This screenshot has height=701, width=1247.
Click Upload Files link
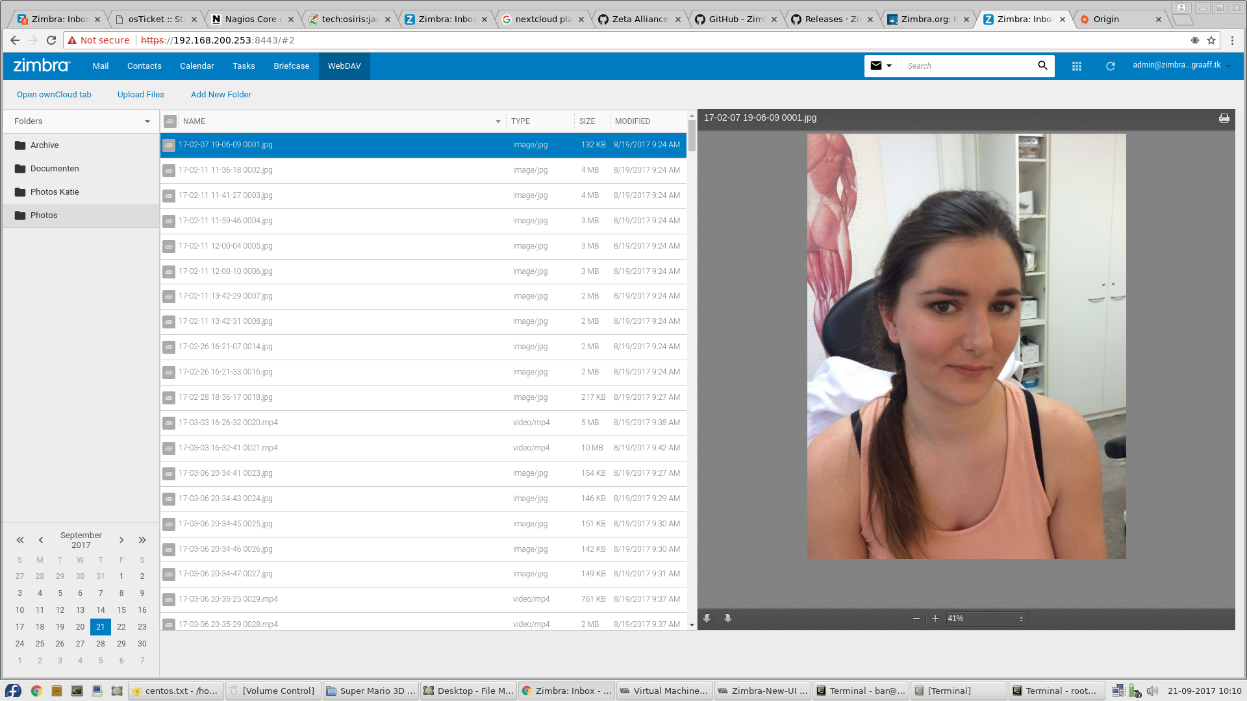(x=141, y=95)
